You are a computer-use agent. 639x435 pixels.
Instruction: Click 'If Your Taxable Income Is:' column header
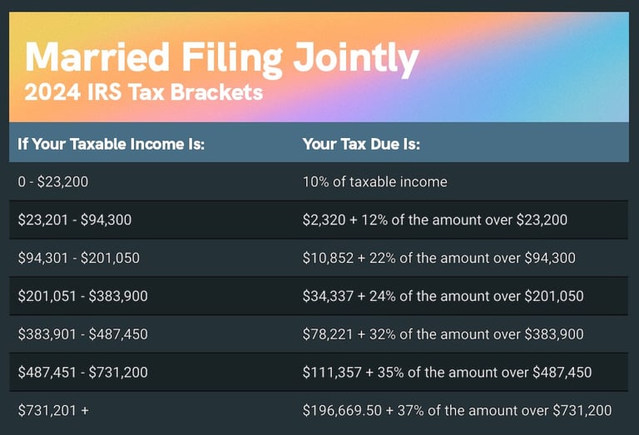pyautogui.click(x=111, y=144)
